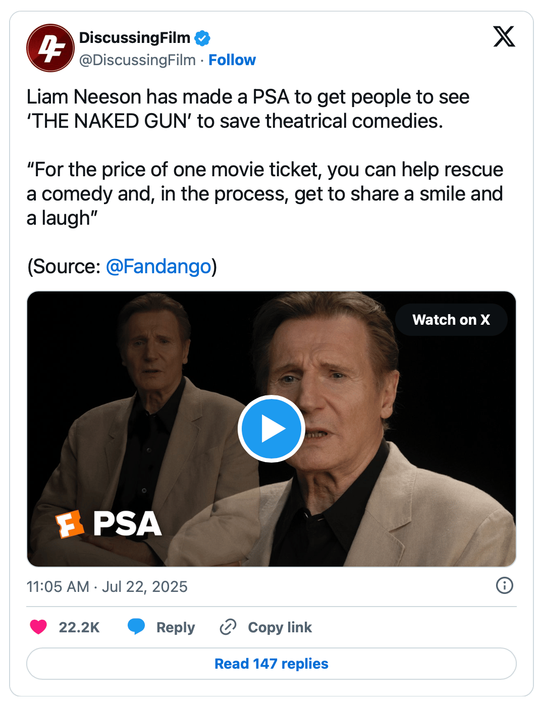The width and height of the screenshot is (542, 701).
Task: Click the 22.2K likes count
Action: 79,627
